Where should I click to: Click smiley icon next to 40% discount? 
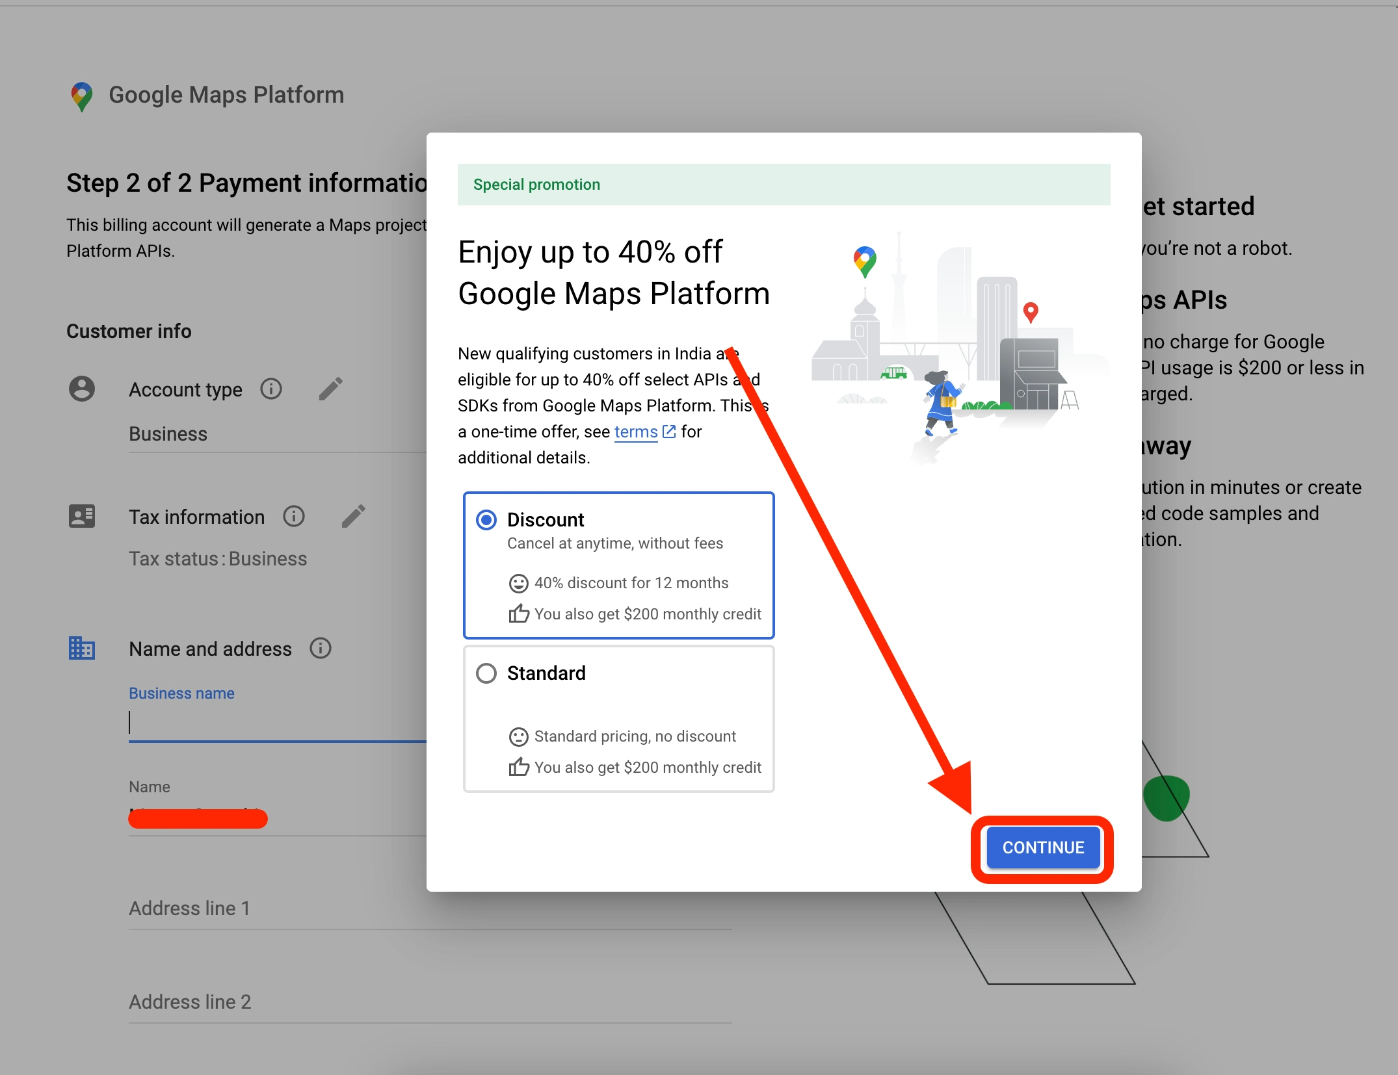point(518,584)
